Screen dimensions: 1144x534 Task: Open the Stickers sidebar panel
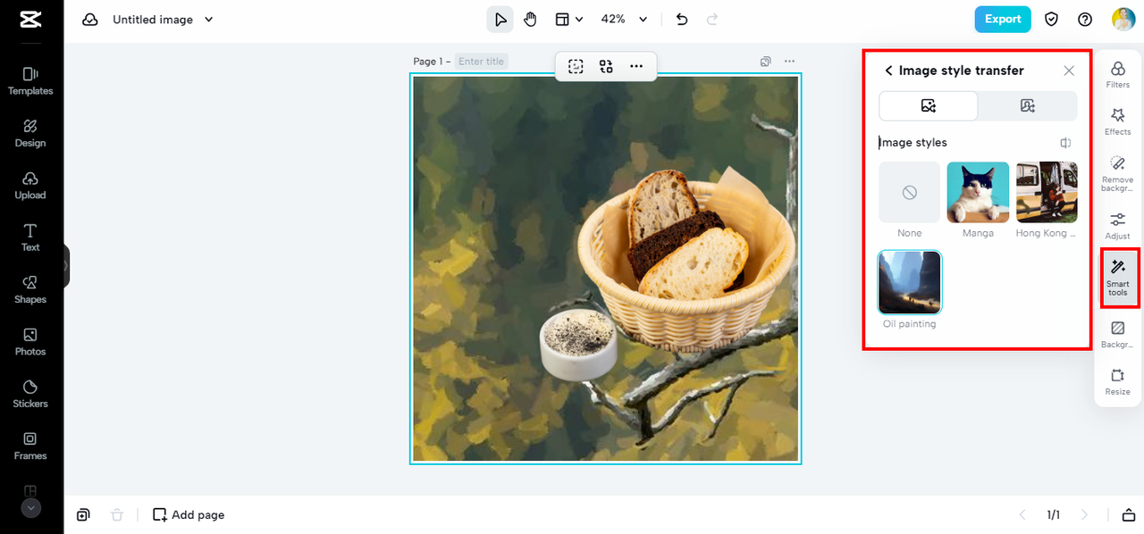coord(30,394)
